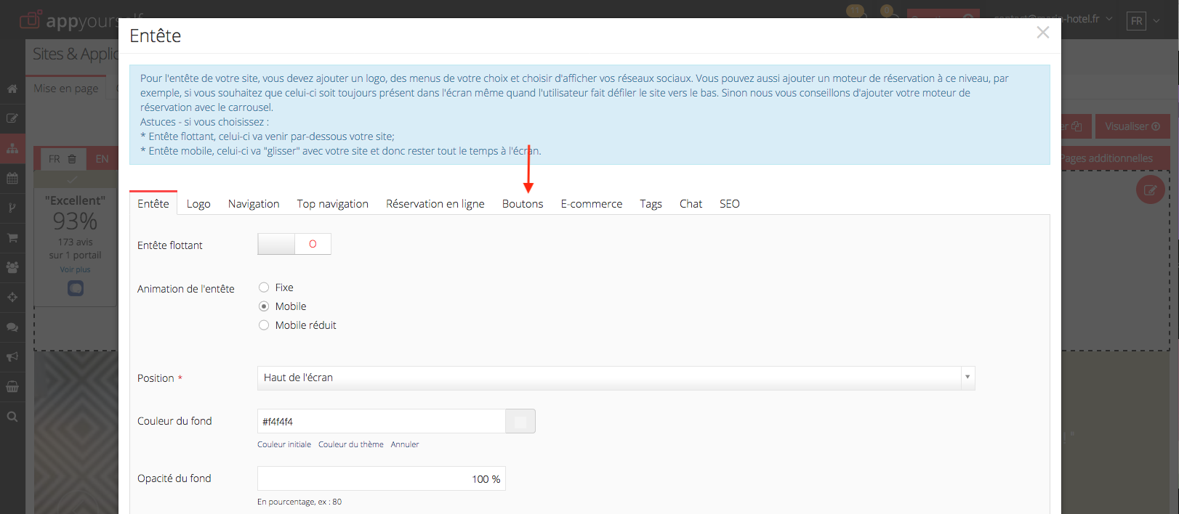Click the trash icon on the FR language tab

[72, 159]
